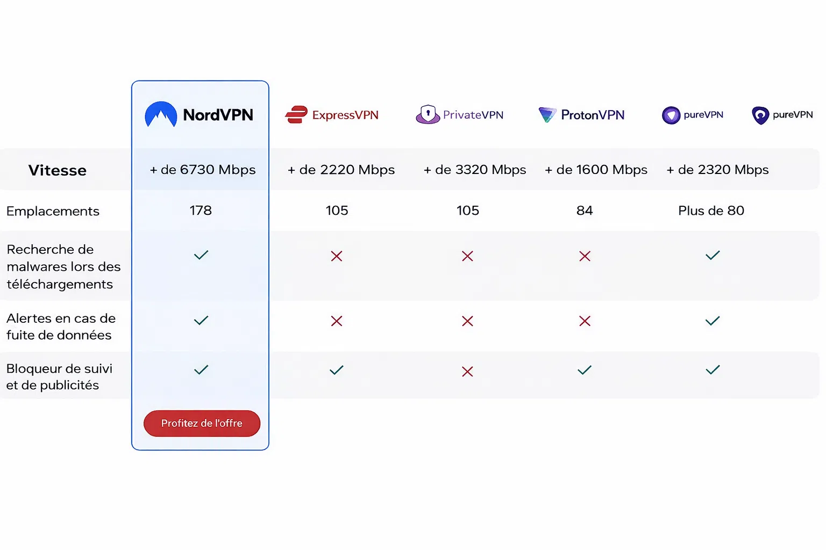Click NordVPN's malware scan checkmark
The width and height of the screenshot is (826, 550).
(201, 255)
